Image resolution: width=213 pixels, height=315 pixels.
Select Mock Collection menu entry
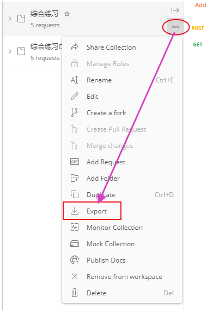tap(111, 244)
